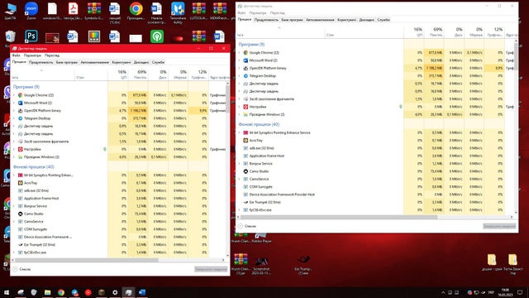Open Settings gear in taskbar
The image size is (529, 298).
coord(115,292)
